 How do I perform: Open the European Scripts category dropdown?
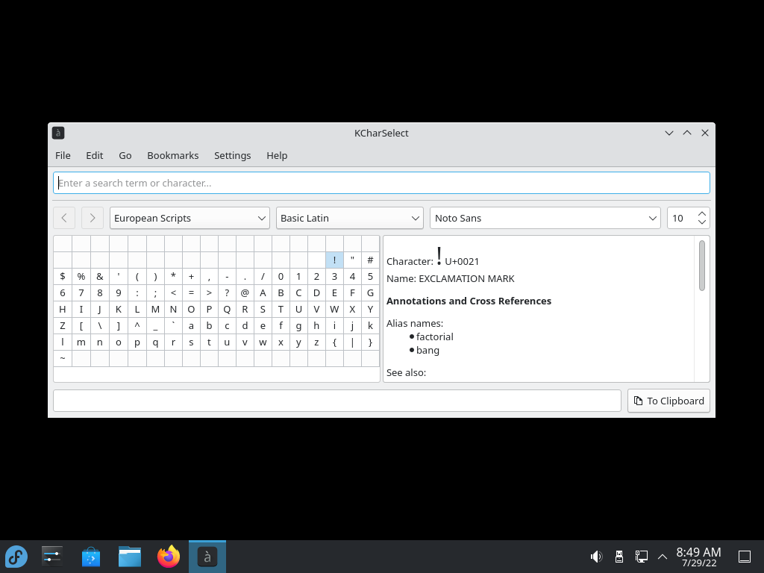point(190,218)
